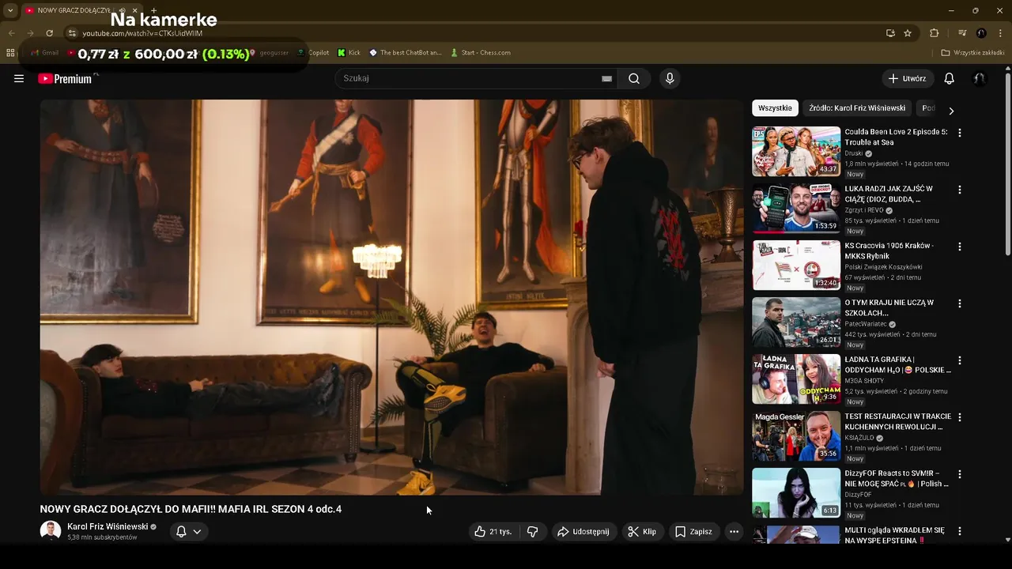Open the tab search dropdown arrow
1012x569 pixels.
10,10
